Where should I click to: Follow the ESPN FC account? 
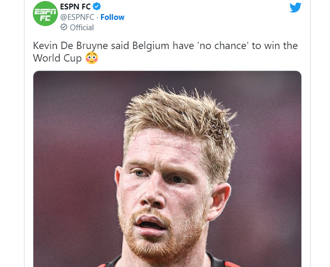pyautogui.click(x=113, y=17)
